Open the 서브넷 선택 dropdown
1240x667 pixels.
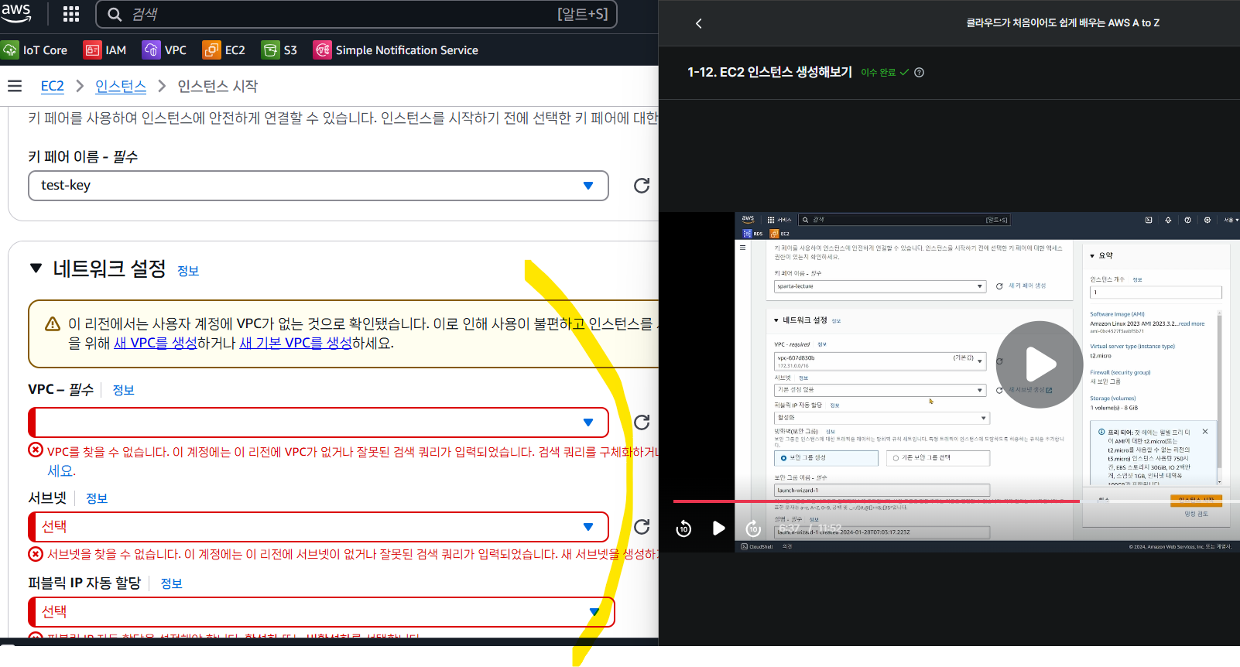(x=318, y=527)
